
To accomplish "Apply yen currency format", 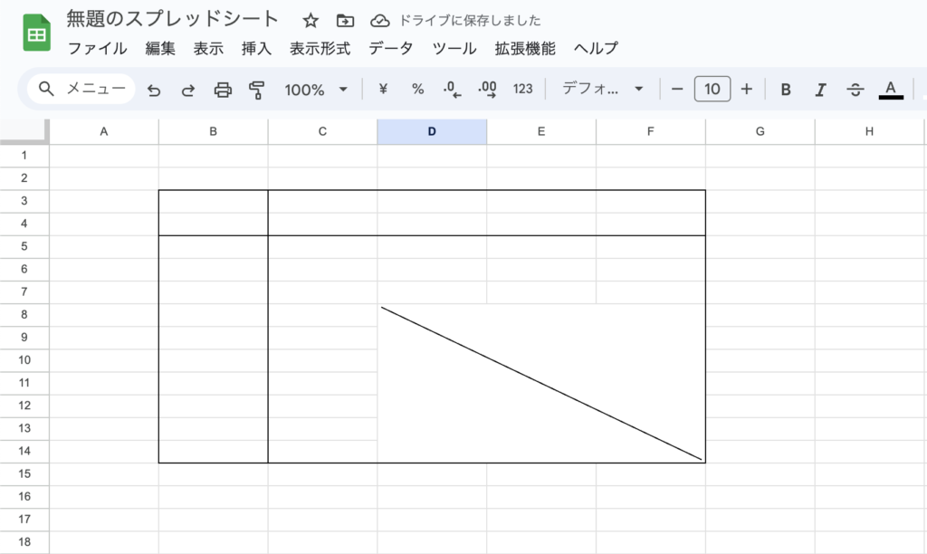I will point(383,90).
